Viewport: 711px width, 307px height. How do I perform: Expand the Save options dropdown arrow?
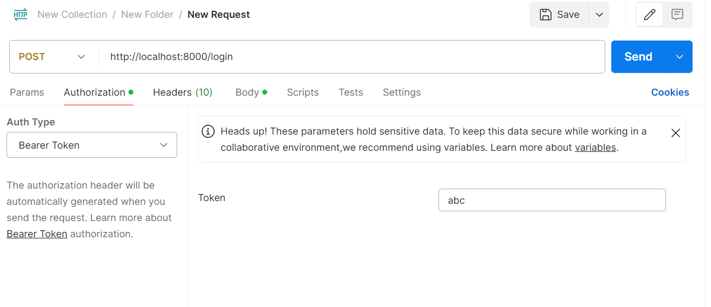point(599,15)
